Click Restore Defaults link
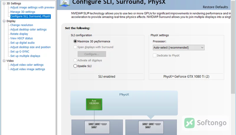This screenshot has width=236, height=135. click(x=215, y=7)
